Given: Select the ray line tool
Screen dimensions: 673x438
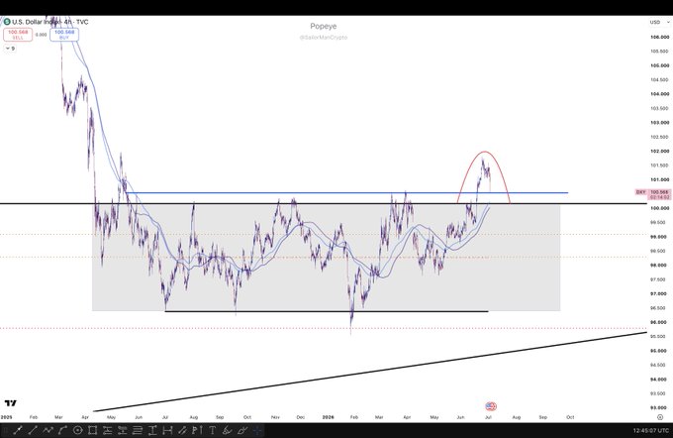Looking at the screenshot, I should [33, 430].
